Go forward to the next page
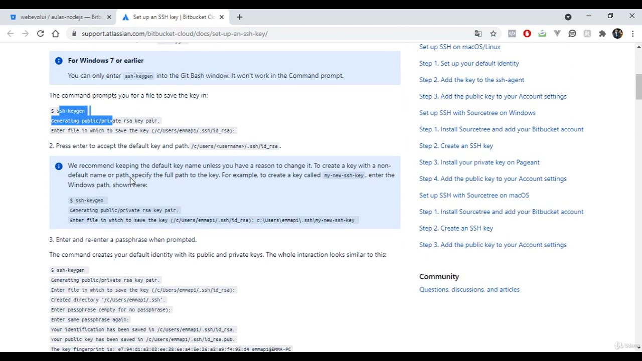Image resolution: width=642 pixels, height=361 pixels. [x=26, y=34]
